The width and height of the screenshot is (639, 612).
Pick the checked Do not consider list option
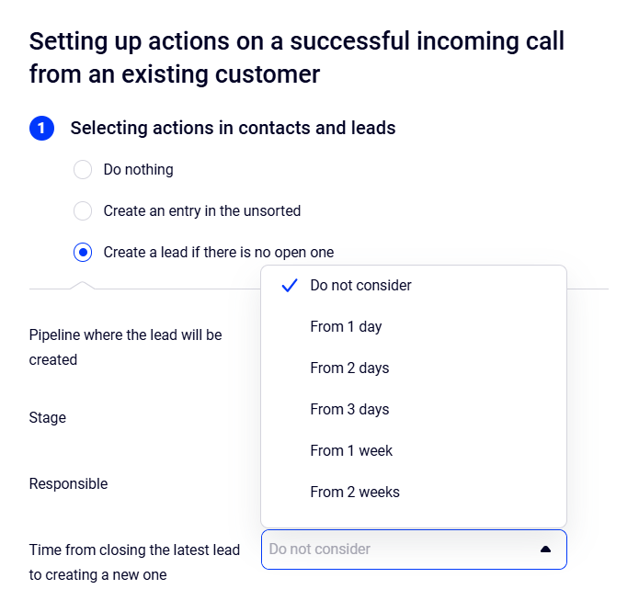pyautogui.click(x=361, y=286)
